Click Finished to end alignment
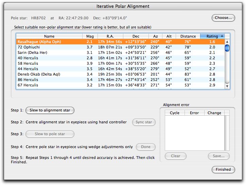The width and height of the screenshot is (246, 185). coord(223,169)
